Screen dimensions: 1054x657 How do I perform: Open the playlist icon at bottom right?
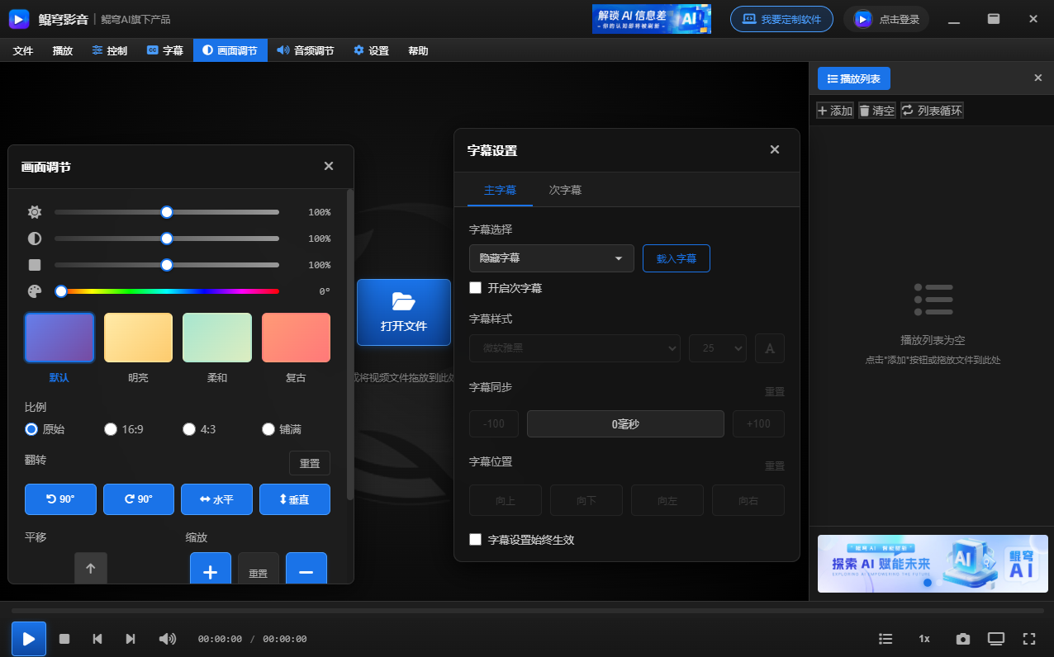pyautogui.click(x=885, y=638)
